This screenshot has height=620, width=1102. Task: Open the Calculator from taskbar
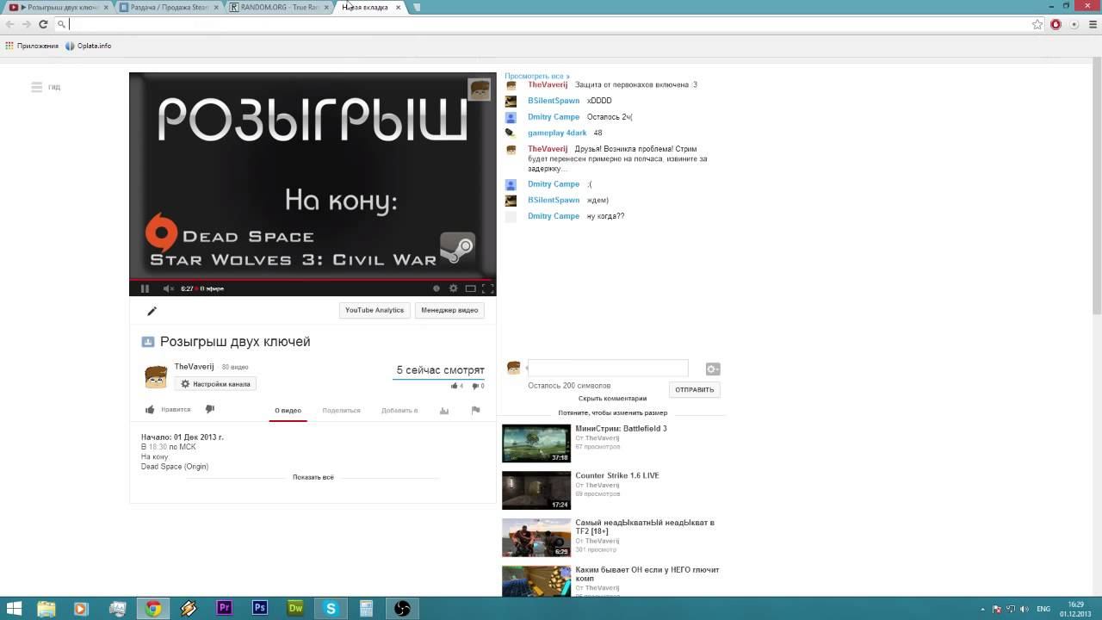click(x=366, y=608)
